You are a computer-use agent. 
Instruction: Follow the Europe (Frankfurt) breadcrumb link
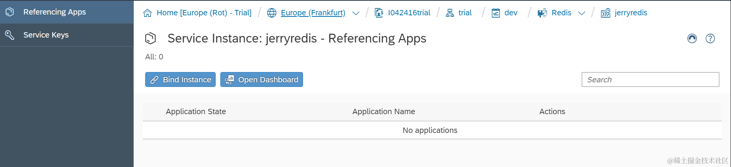313,13
